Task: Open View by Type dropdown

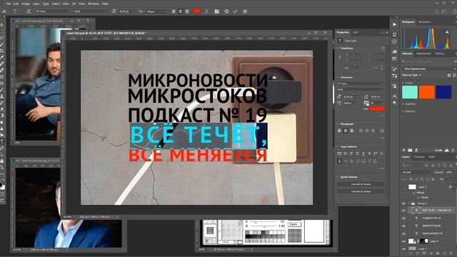Action: pos(412,75)
